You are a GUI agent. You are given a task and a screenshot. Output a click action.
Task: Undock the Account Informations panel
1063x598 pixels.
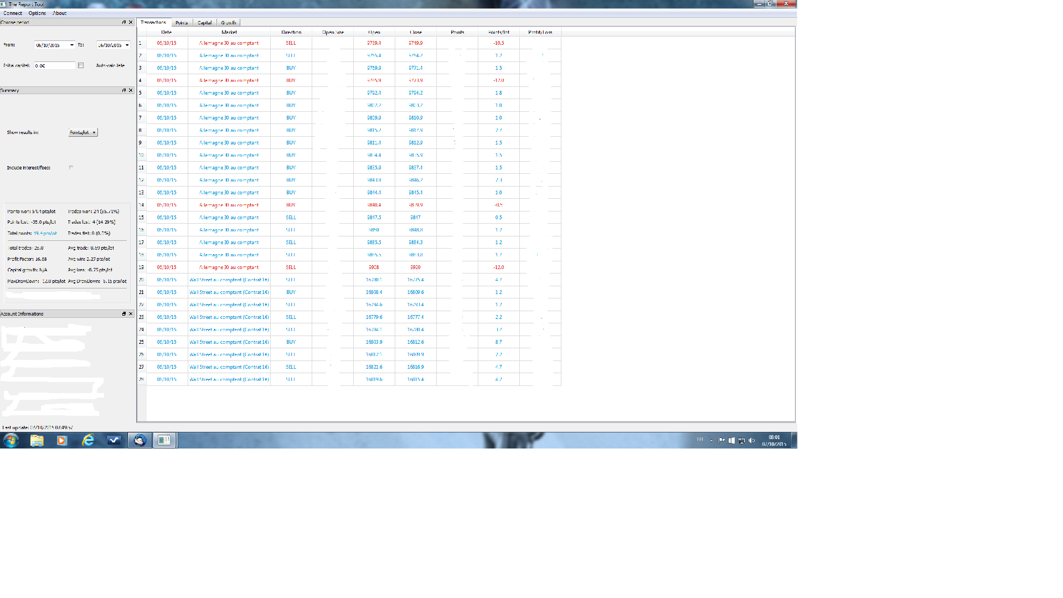pyautogui.click(x=124, y=314)
